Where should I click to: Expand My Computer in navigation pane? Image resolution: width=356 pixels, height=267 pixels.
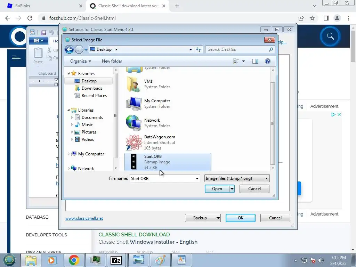coord(68,154)
